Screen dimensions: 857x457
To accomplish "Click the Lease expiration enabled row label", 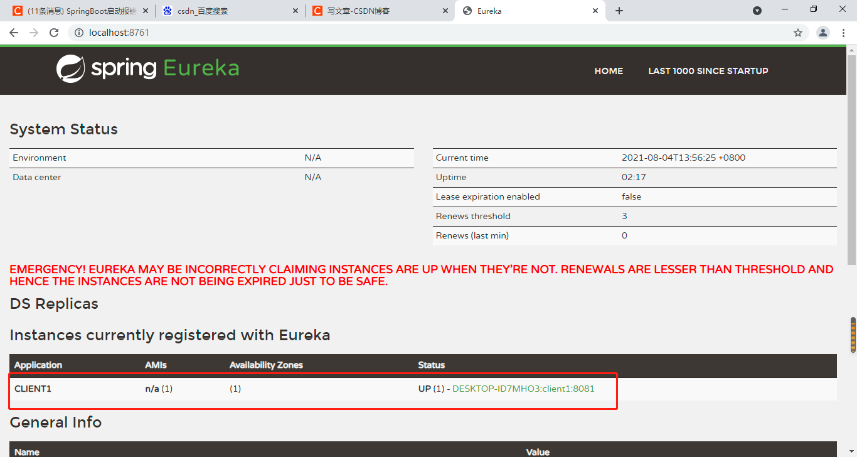I will click(x=488, y=196).
